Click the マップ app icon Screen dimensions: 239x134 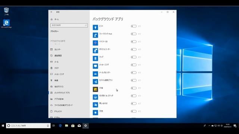click(x=96, y=58)
